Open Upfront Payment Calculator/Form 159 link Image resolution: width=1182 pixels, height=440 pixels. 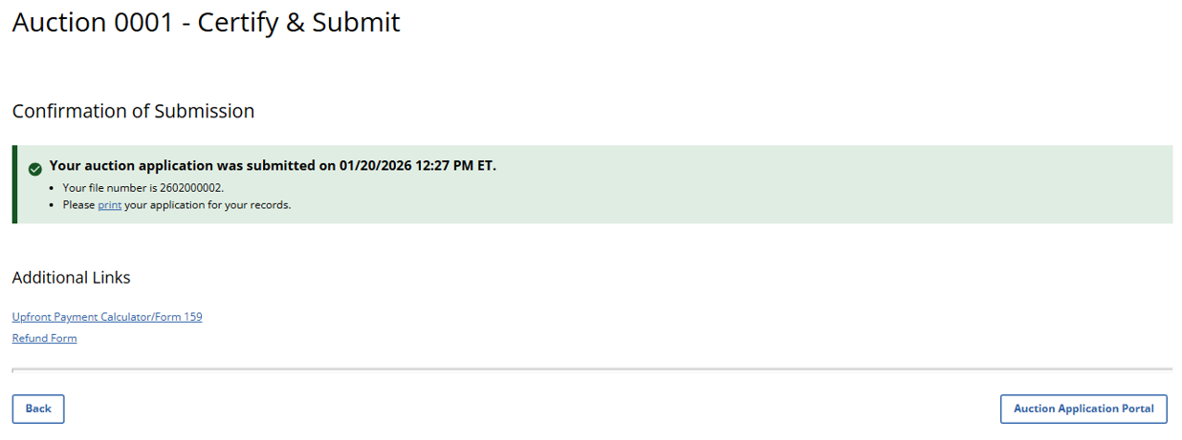pyautogui.click(x=107, y=317)
